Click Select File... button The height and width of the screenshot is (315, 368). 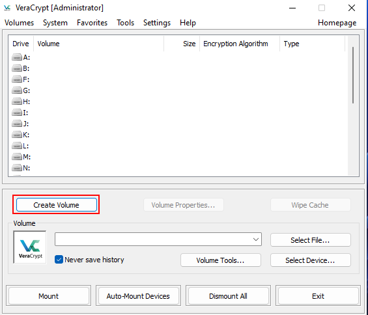[x=311, y=240]
